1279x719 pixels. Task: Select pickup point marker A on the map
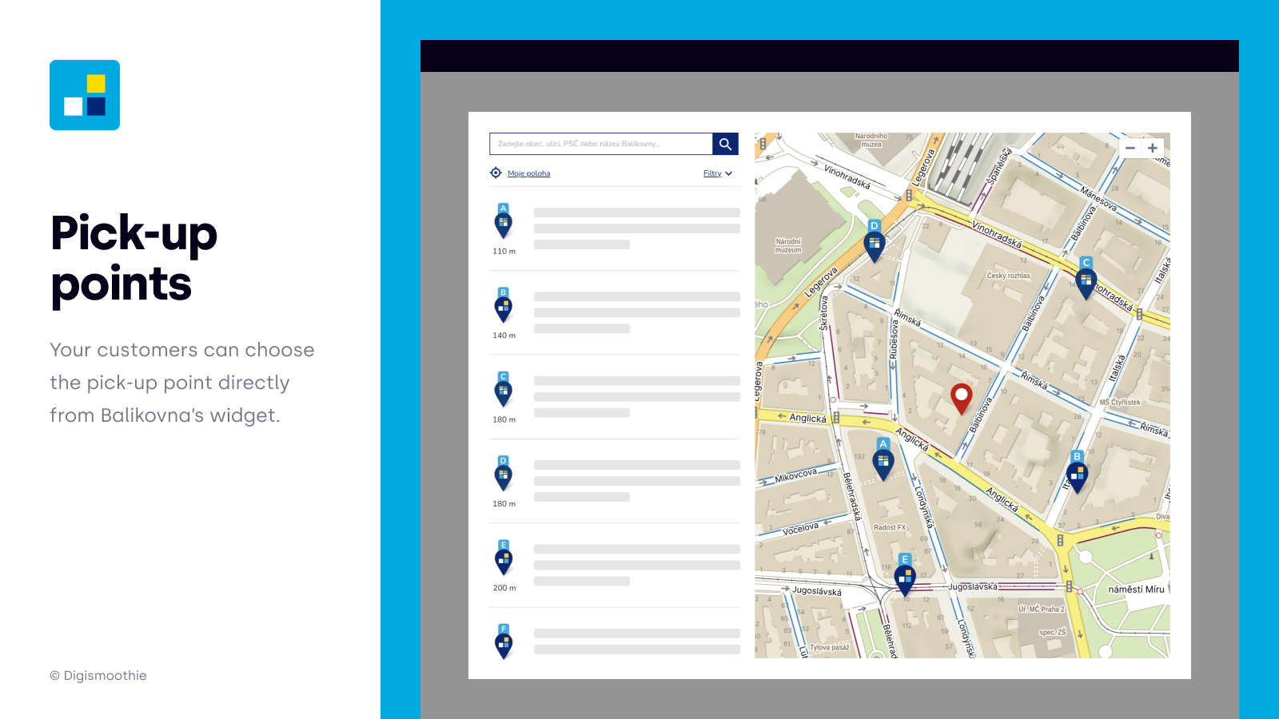tap(883, 459)
